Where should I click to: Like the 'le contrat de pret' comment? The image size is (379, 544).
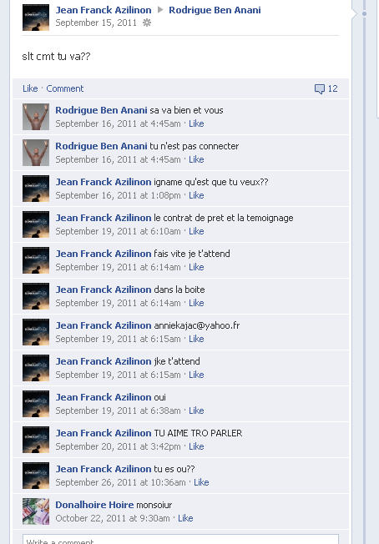pyautogui.click(x=196, y=231)
